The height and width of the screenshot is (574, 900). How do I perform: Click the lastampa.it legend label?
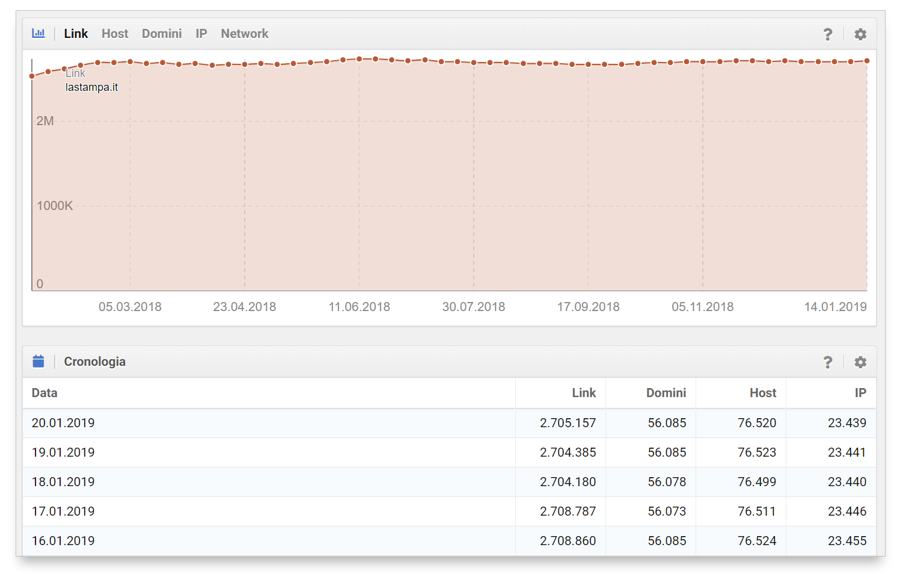[91, 87]
